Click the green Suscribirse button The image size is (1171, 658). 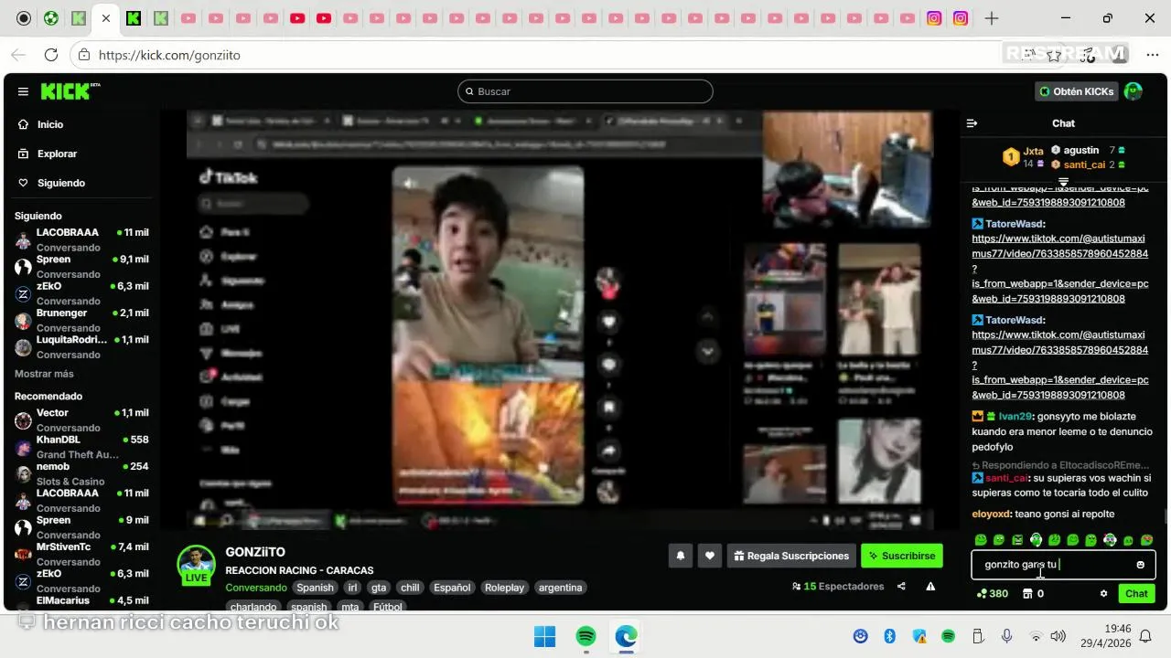tap(901, 555)
